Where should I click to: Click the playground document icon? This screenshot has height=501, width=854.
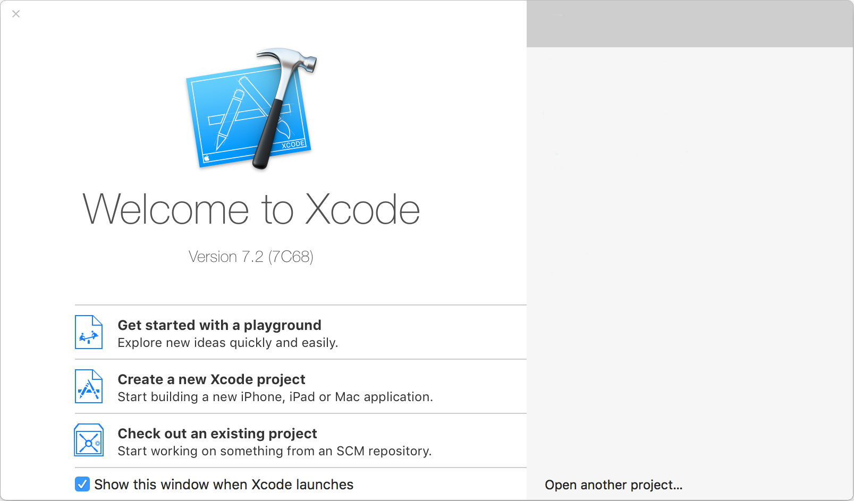tap(88, 332)
